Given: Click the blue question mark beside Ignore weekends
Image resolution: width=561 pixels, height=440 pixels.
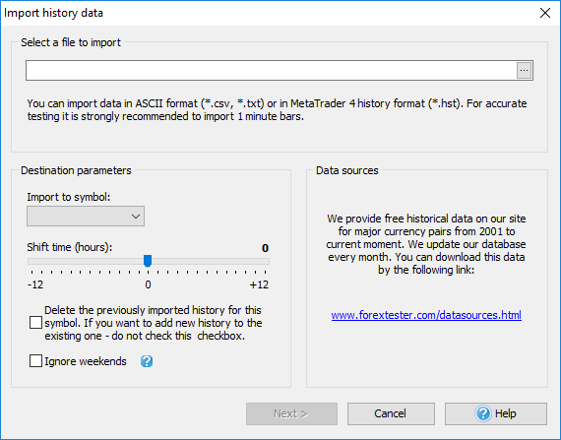Looking at the screenshot, I should tap(147, 361).
